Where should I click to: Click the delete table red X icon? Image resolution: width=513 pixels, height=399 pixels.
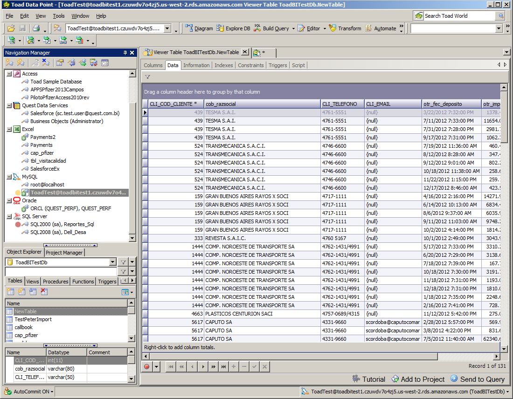(x=44, y=292)
